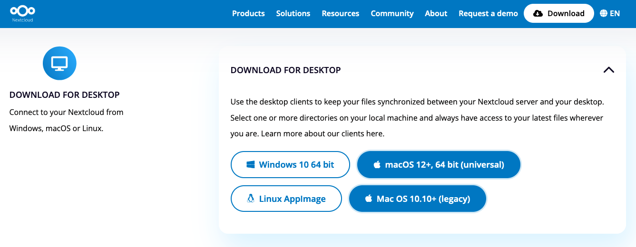Click the cloud icon in Download button
Screen dimensions: 636x247
538,13
